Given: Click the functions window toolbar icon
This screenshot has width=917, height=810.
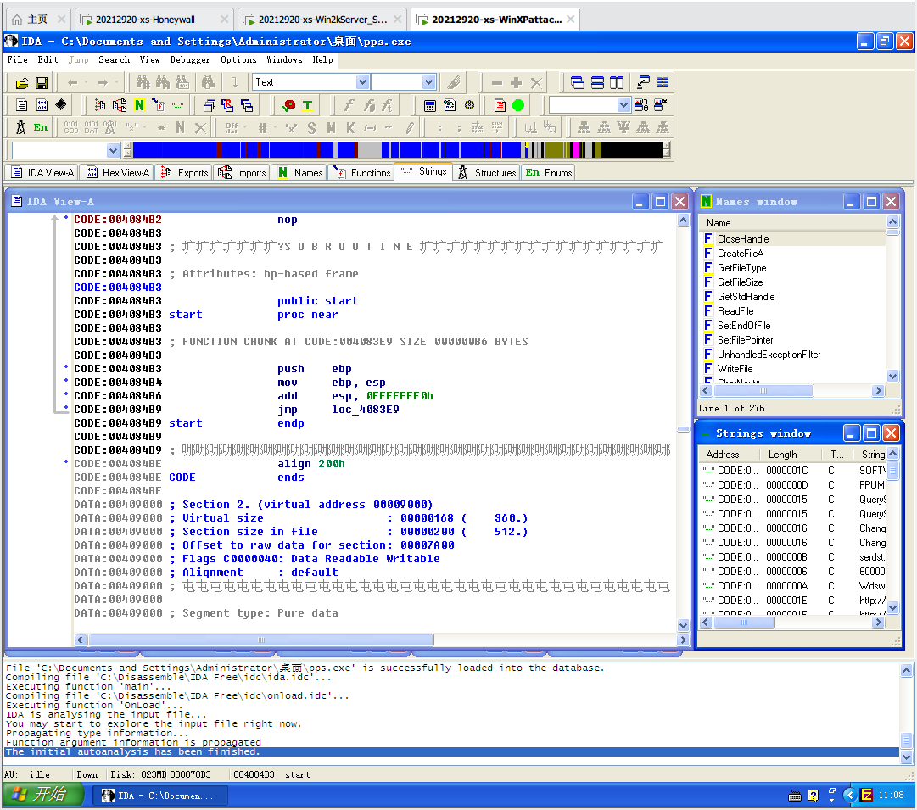Looking at the screenshot, I should [159, 105].
